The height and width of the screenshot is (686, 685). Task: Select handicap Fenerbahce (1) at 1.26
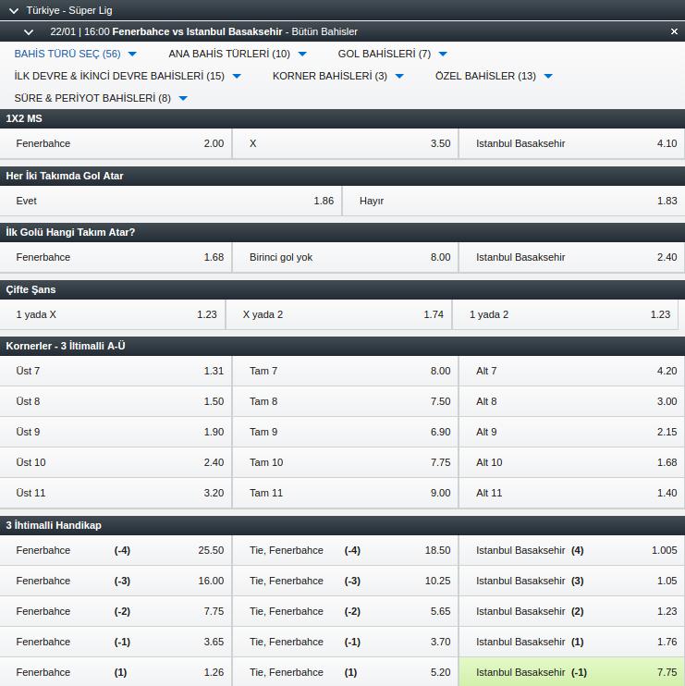(x=116, y=672)
